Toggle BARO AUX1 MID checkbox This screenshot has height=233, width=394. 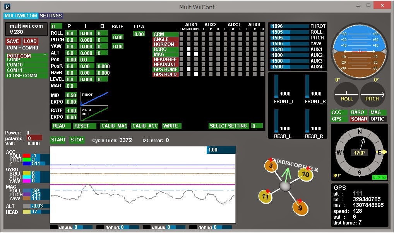188,49
